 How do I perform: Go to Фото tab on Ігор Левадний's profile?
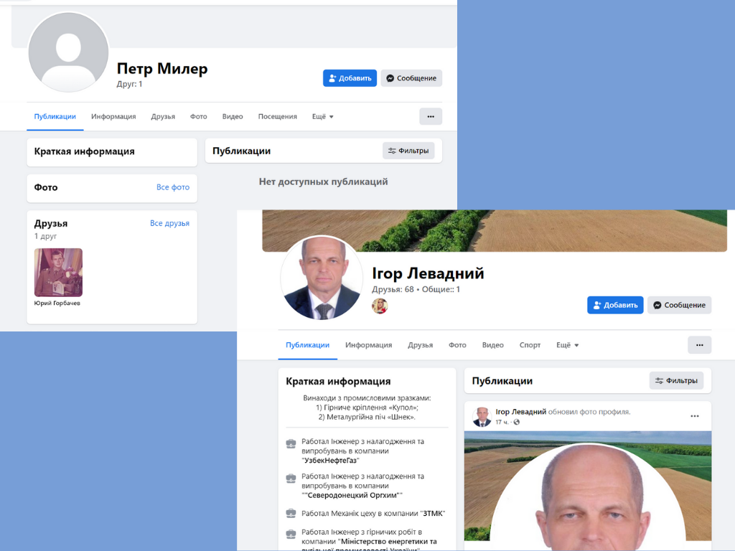coord(457,345)
